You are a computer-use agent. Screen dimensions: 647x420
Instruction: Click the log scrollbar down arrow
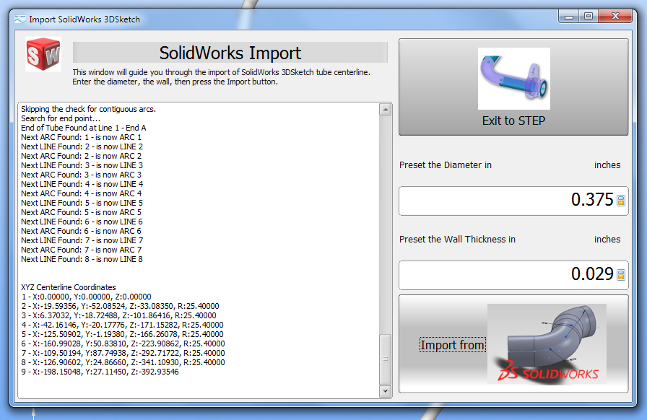(x=386, y=390)
